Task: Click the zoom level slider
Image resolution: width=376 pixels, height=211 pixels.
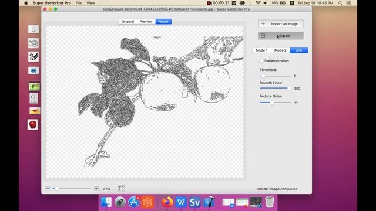Action: click(x=72, y=189)
